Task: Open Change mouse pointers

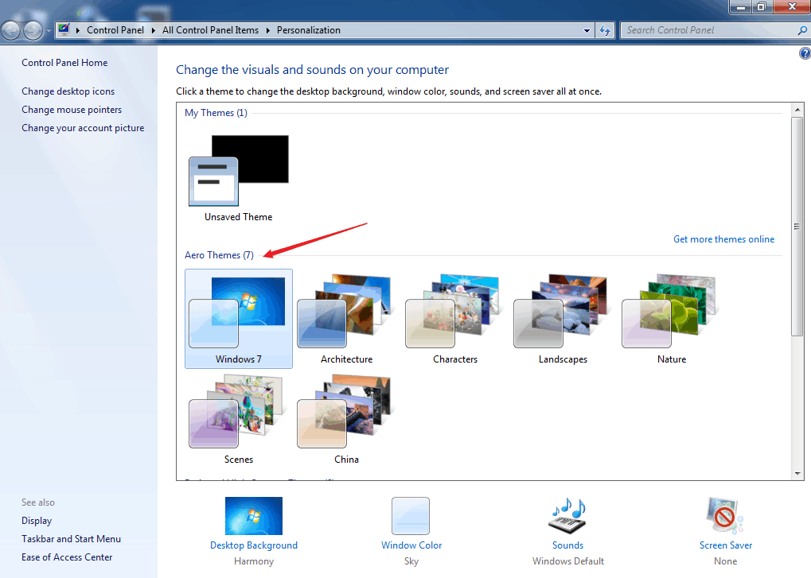Action: point(72,110)
